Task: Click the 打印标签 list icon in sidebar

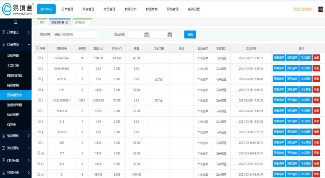Action: click(x=3, y=160)
